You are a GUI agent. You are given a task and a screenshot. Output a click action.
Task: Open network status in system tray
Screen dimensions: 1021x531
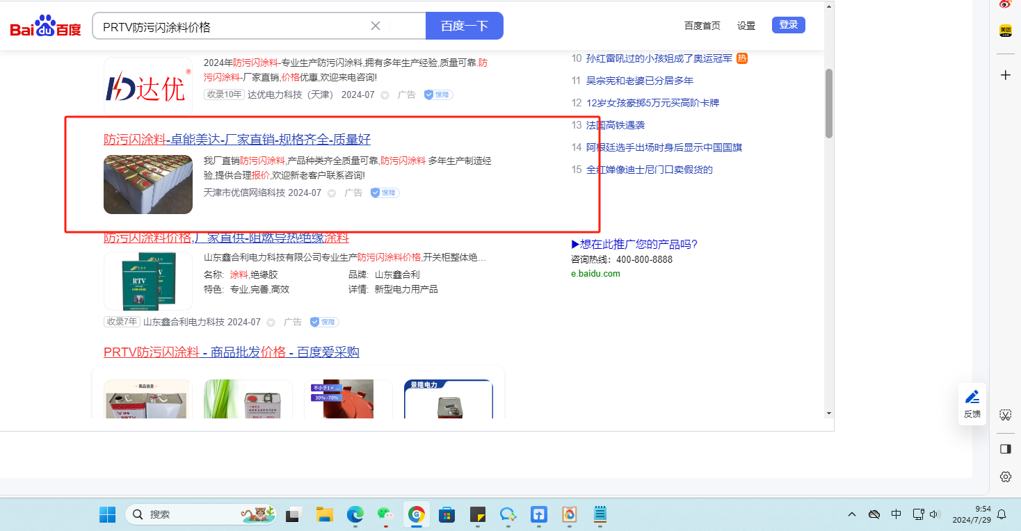pyautogui.click(x=919, y=514)
